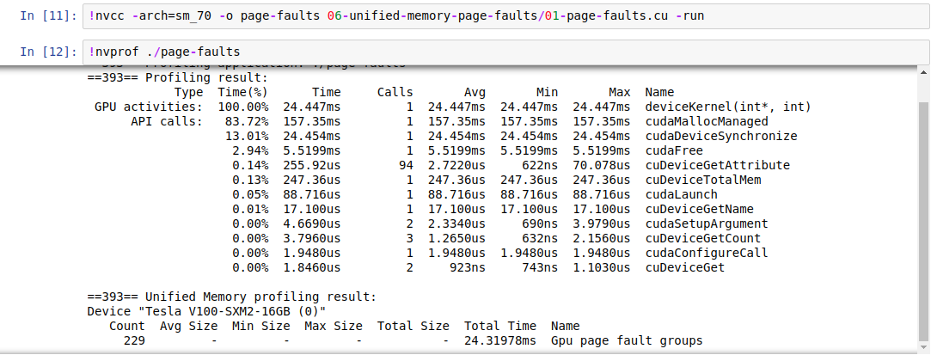This screenshot has width=931, height=355.
Task: Click the 'cudaMallocManaged' row name
Action: tap(707, 122)
